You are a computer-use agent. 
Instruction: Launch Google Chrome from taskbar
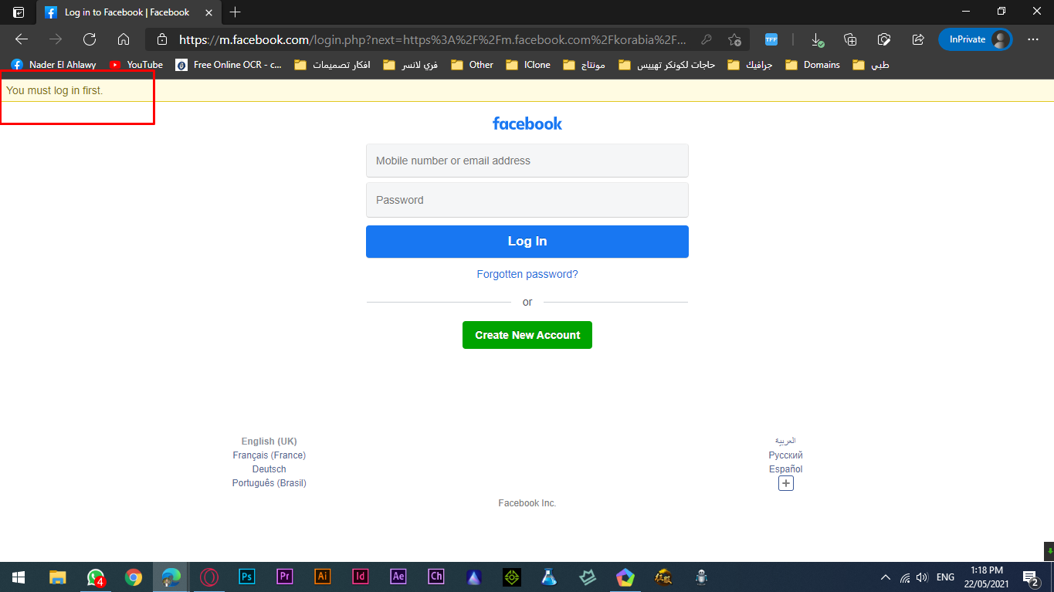tap(134, 577)
